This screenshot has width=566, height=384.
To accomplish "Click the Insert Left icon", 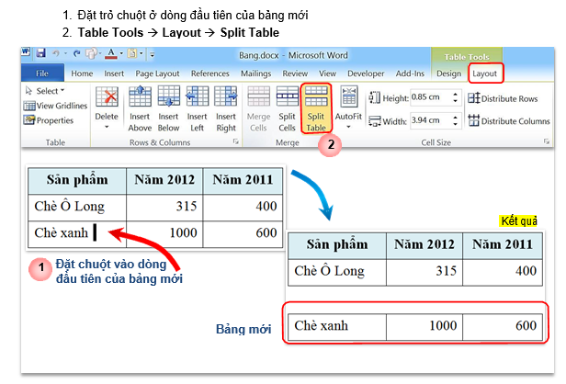I will click(x=197, y=108).
